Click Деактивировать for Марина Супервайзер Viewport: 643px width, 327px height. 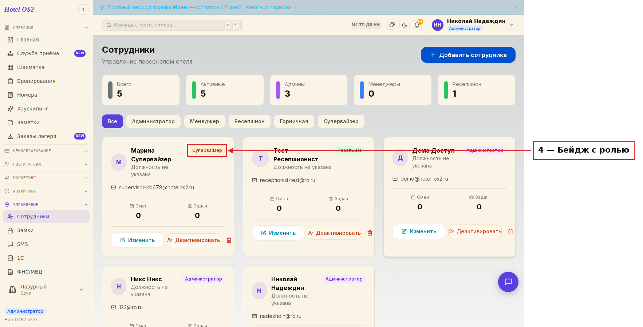pos(194,240)
